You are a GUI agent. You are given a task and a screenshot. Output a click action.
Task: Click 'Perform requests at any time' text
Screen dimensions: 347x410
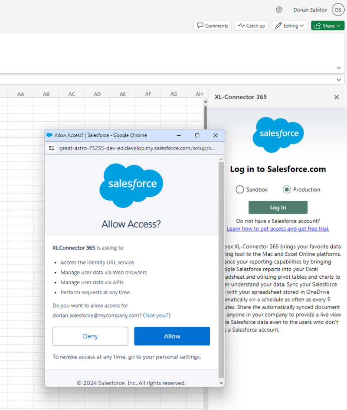[x=95, y=293]
